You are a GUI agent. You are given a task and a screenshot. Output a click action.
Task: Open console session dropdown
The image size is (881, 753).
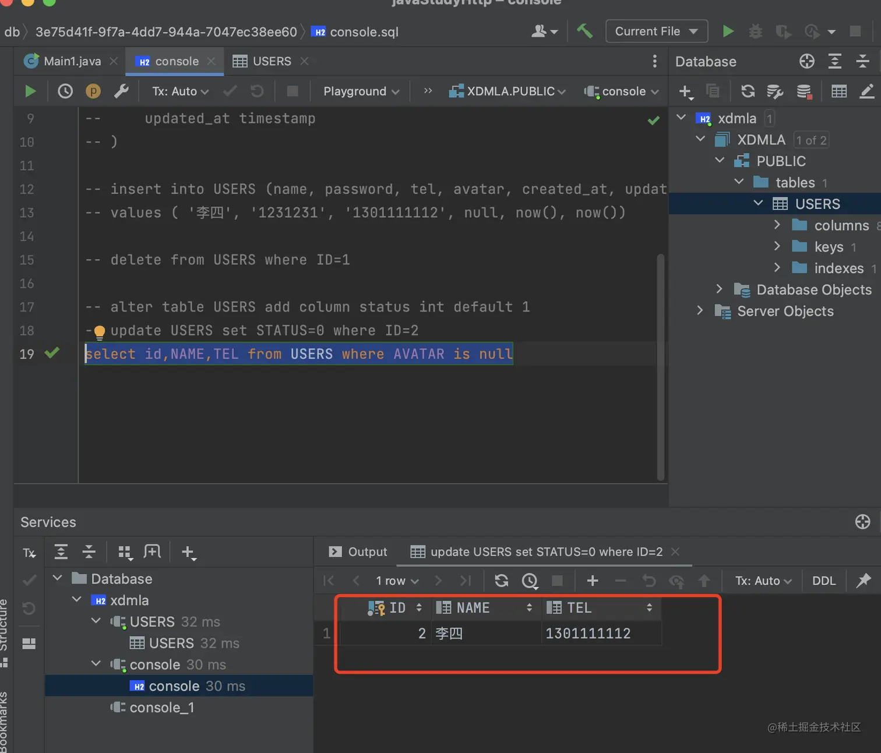[622, 91]
